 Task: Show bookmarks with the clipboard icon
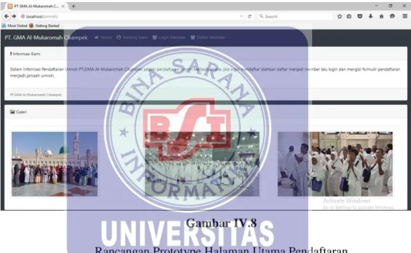[x=349, y=16]
